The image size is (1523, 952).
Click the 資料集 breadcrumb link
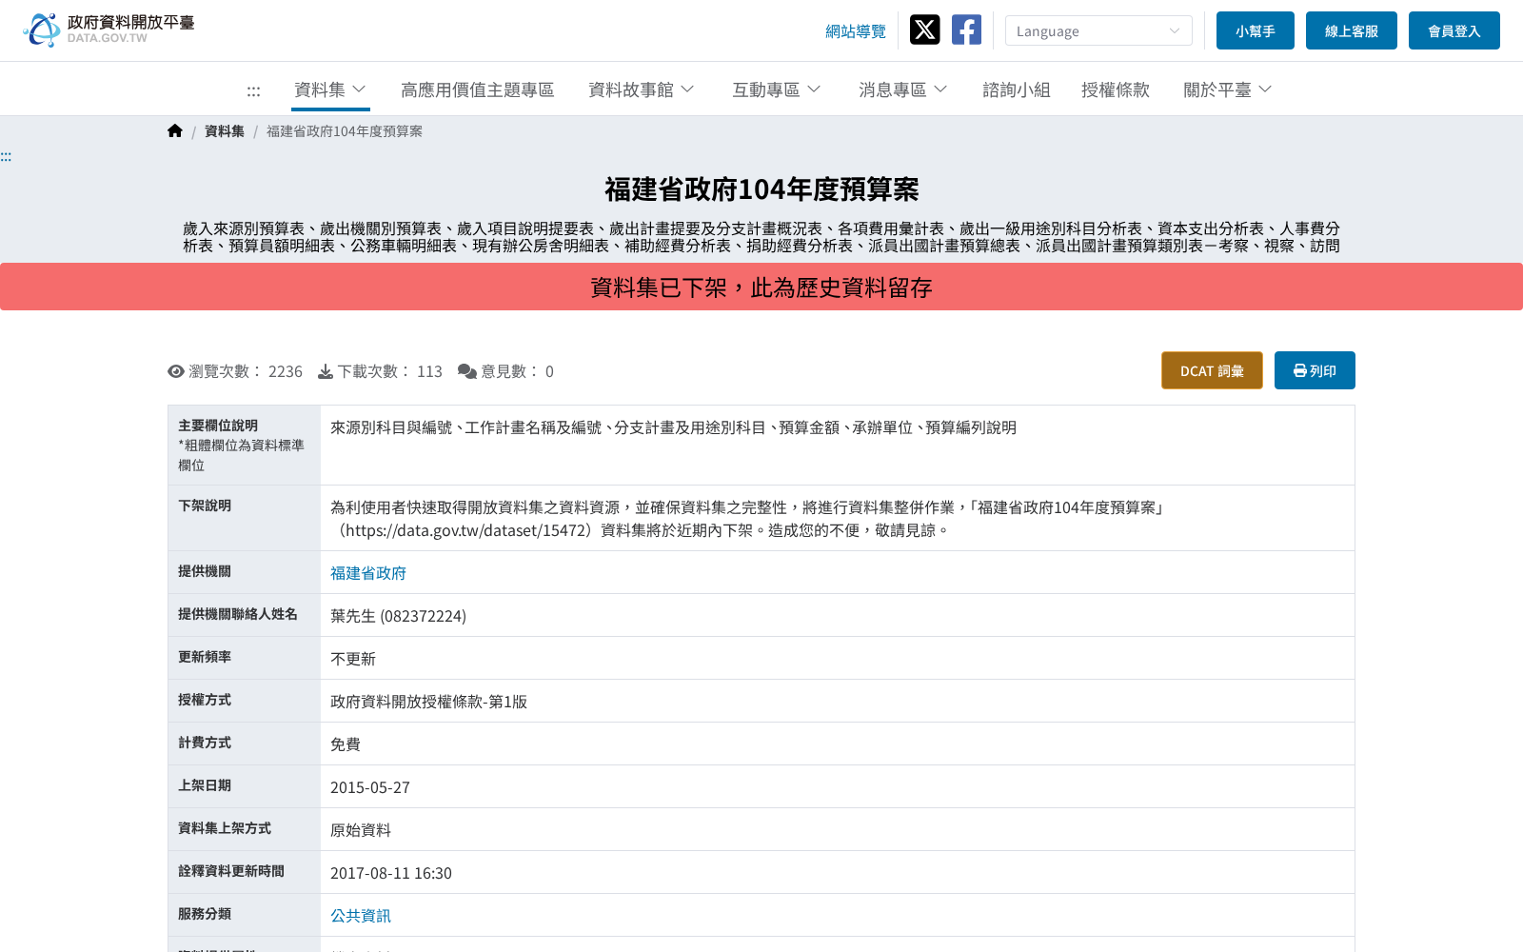pos(225,131)
